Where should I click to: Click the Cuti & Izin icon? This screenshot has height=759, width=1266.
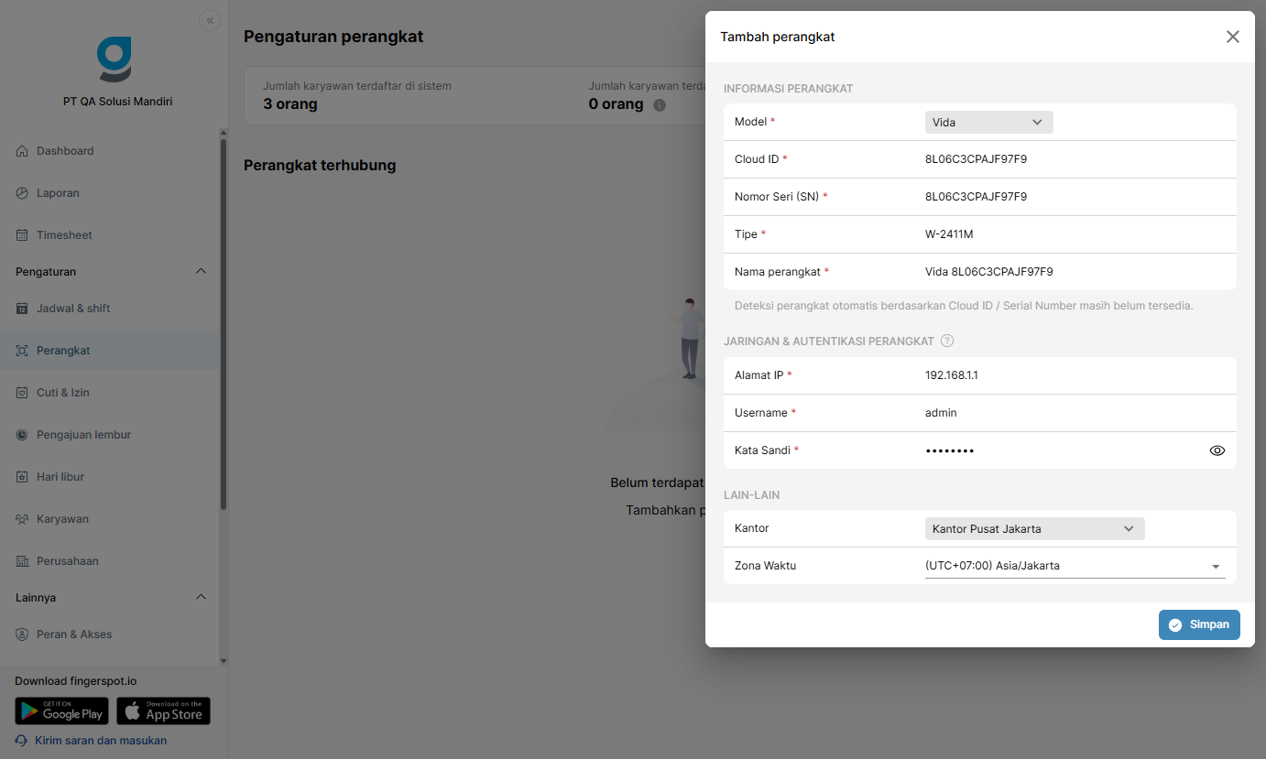point(22,393)
